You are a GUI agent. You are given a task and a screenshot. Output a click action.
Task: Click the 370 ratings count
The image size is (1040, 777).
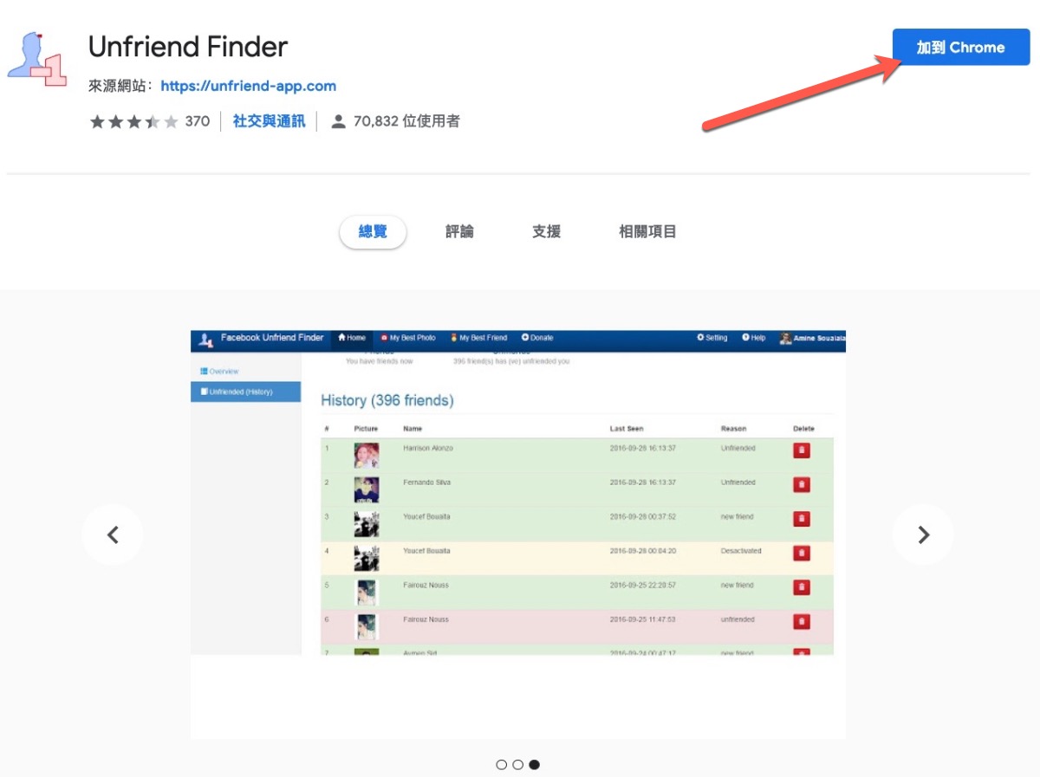point(198,121)
